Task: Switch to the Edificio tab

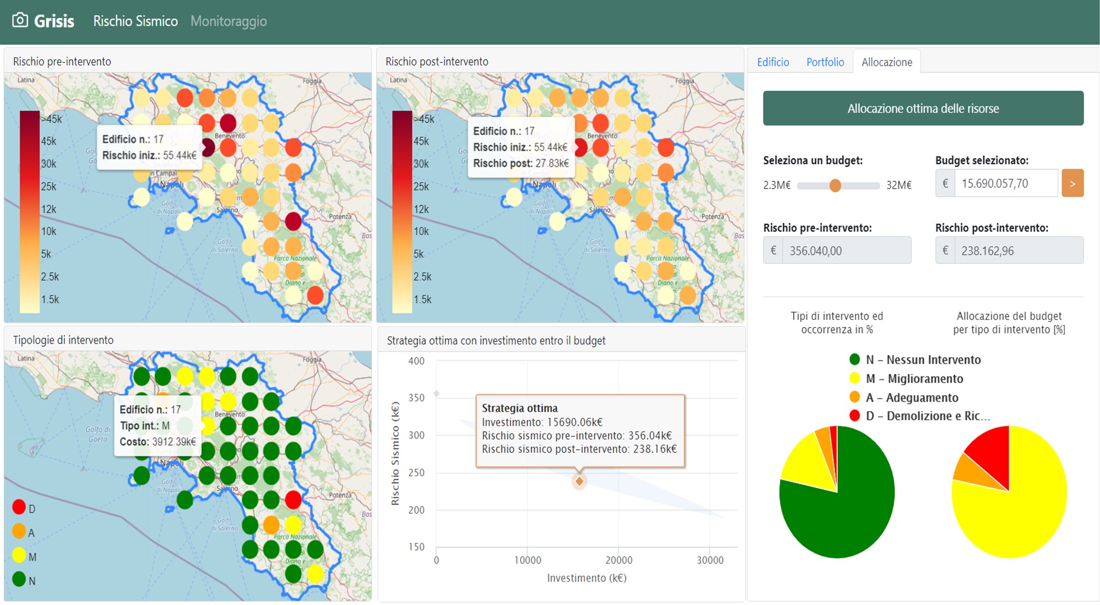Action: coord(772,62)
